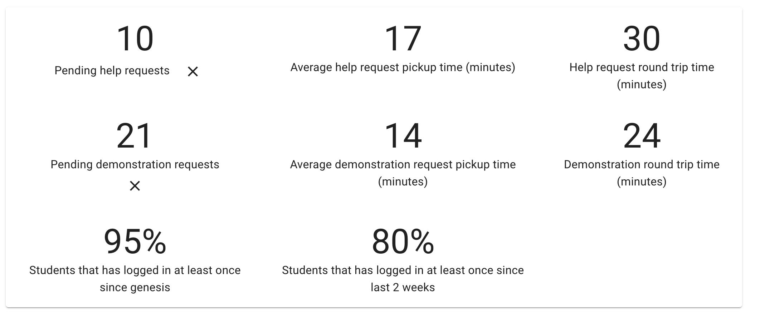Image resolution: width=760 pixels, height=323 pixels.
Task: Click the 30 help round trip time value
Action: click(642, 39)
